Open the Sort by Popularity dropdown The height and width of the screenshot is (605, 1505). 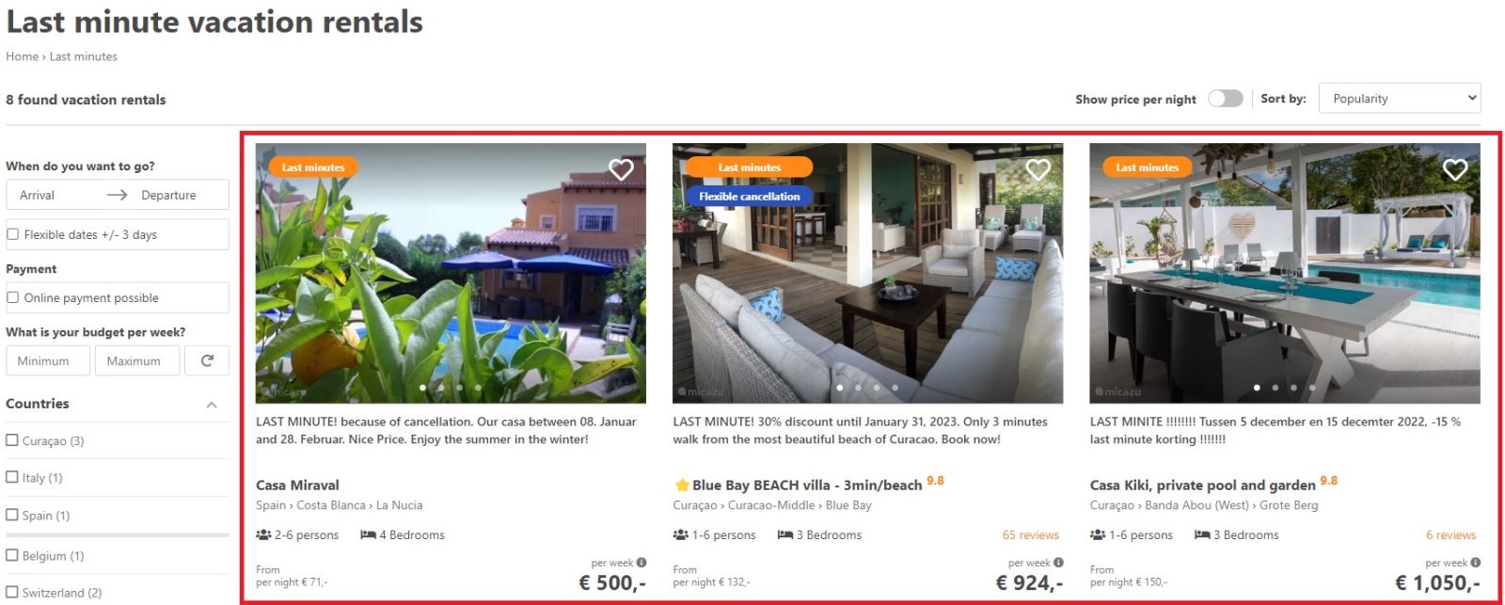[1400, 99]
